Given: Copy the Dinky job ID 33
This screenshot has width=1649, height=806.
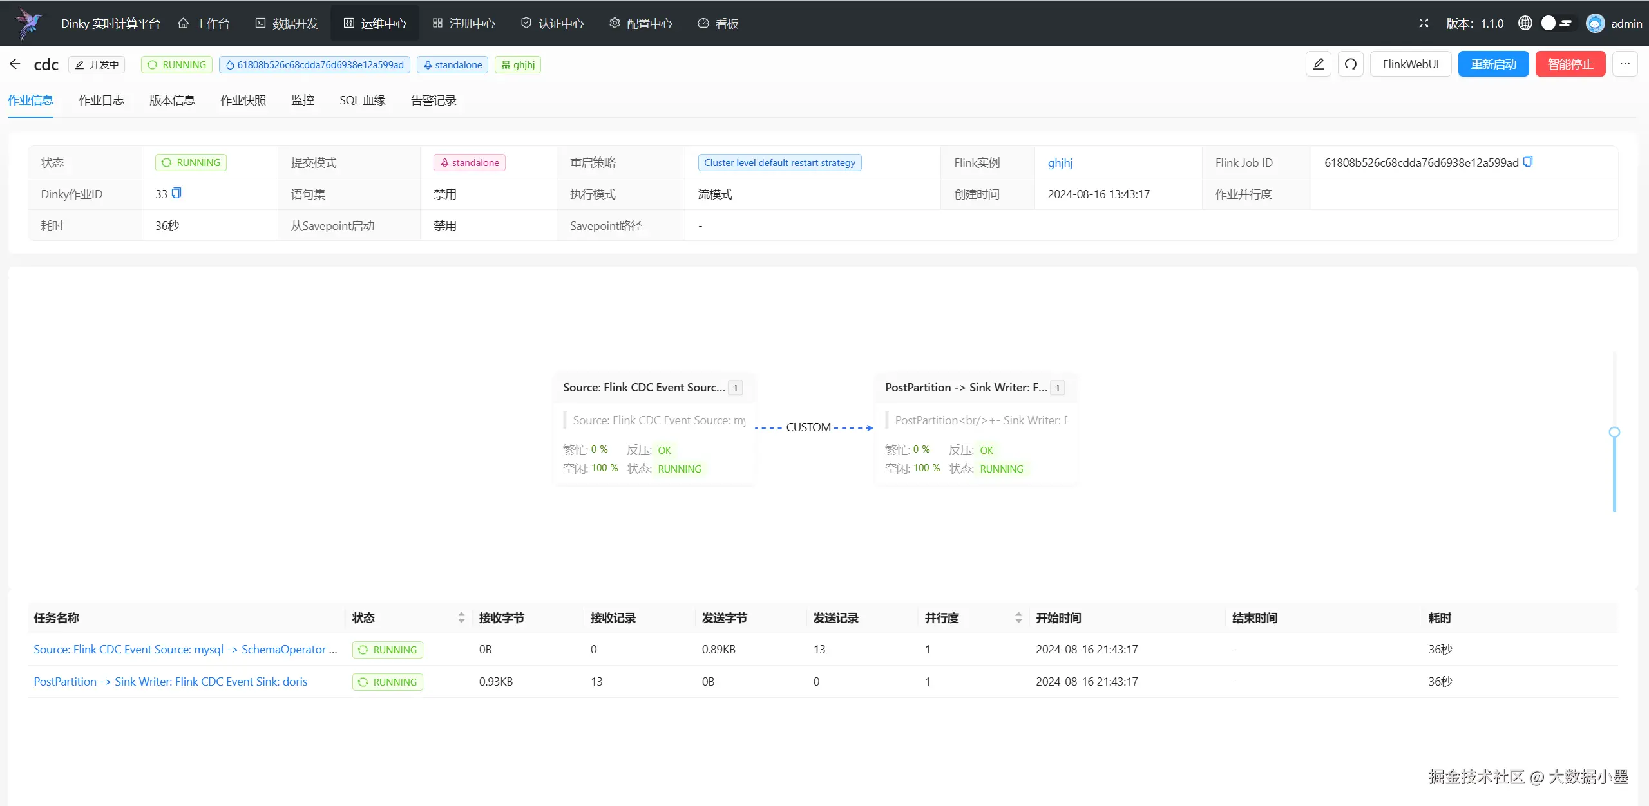Looking at the screenshot, I should tap(176, 193).
